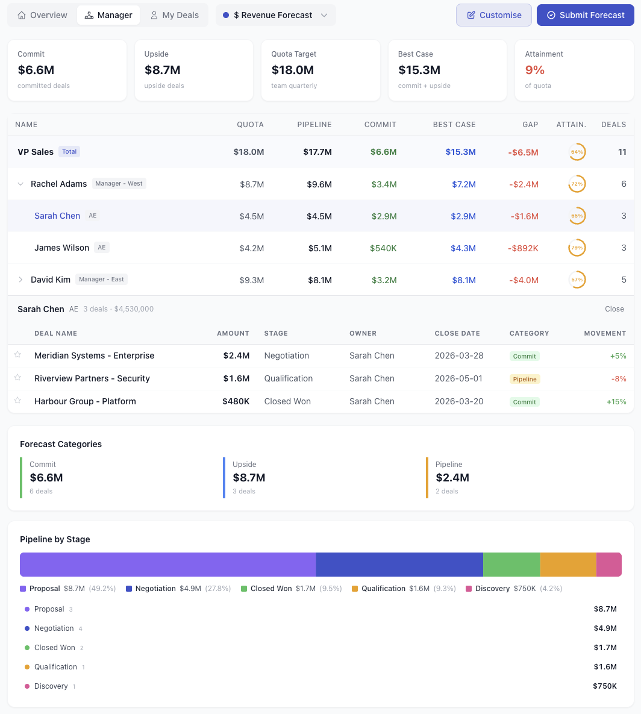Star the Meridian Systems - Enterprise deal
Viewport: 641px width, 714px height.
(x=17, y=355)
